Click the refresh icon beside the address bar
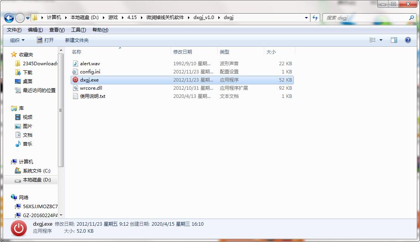 (315, 17)
